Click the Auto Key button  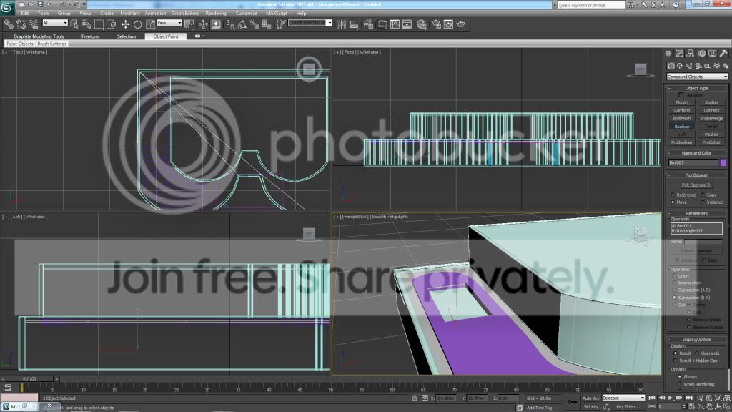pyautogui.click(x=590, y=398)
